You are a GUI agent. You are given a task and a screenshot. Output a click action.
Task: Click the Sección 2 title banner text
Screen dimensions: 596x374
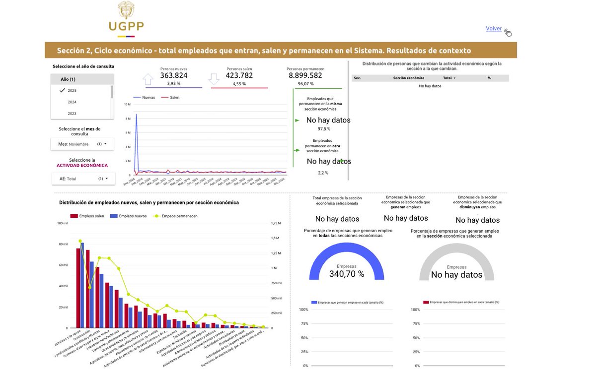pos(264,51)
